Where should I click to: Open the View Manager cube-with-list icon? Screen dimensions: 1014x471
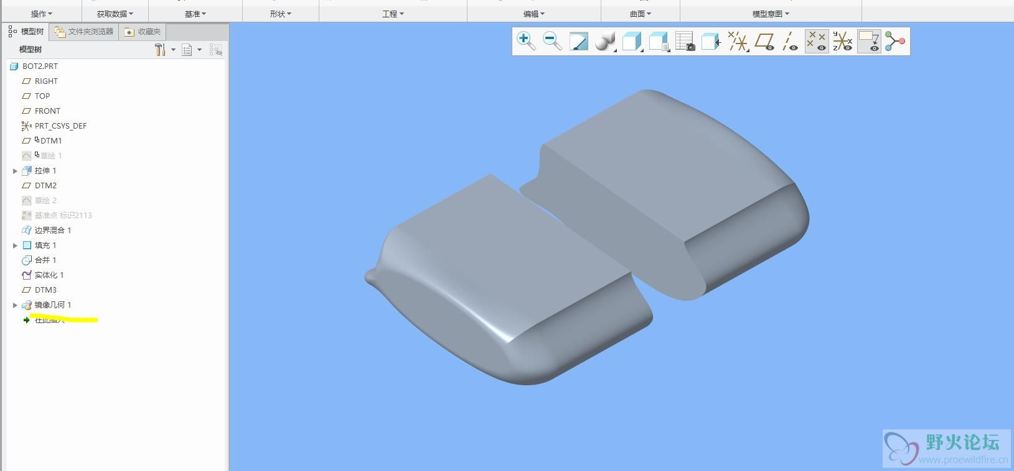(x=659, y=42)
